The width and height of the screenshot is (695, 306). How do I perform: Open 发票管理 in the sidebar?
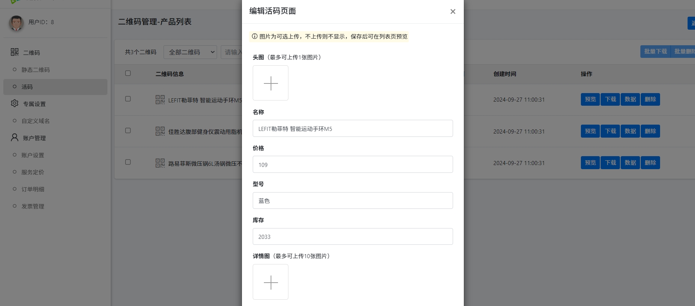(x=33, y=206)
